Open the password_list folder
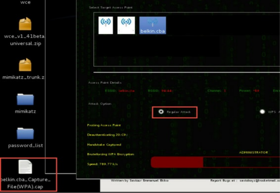Image resolution: width=280 pixels, height=193 pixels. (25, 133)
